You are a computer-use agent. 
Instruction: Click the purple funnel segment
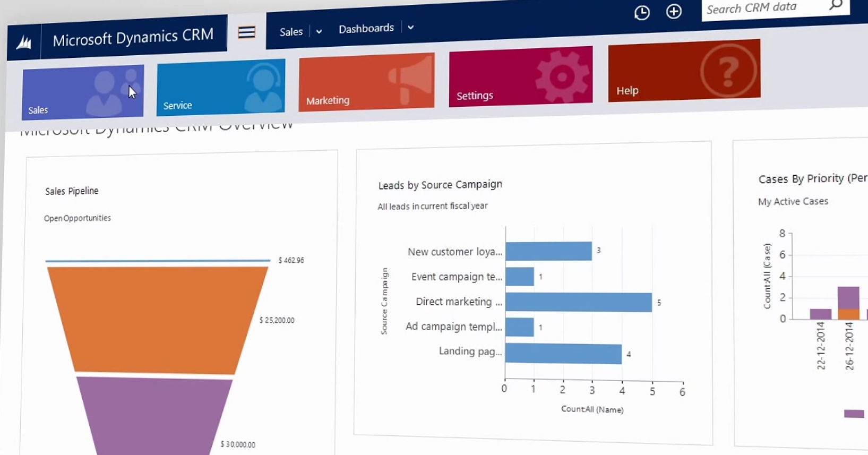tap(154, 414)
